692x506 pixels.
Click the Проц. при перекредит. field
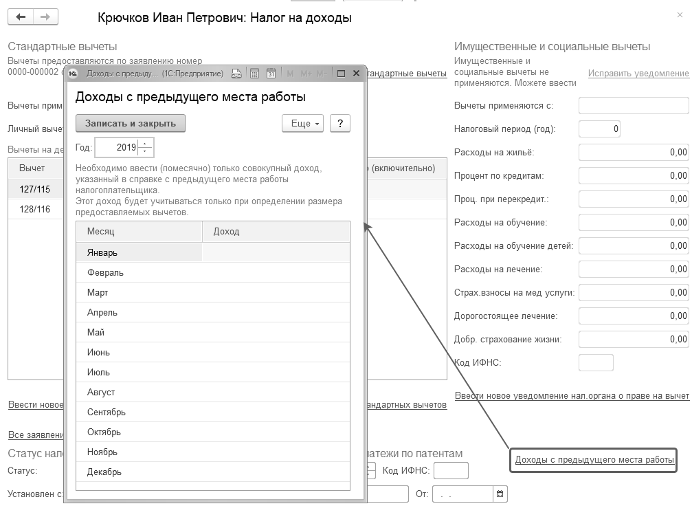[x=634, y=199]
